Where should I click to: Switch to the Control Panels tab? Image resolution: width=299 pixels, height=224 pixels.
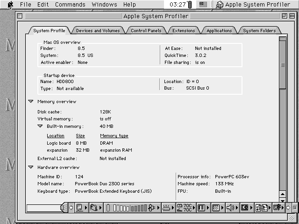[146, 30]
